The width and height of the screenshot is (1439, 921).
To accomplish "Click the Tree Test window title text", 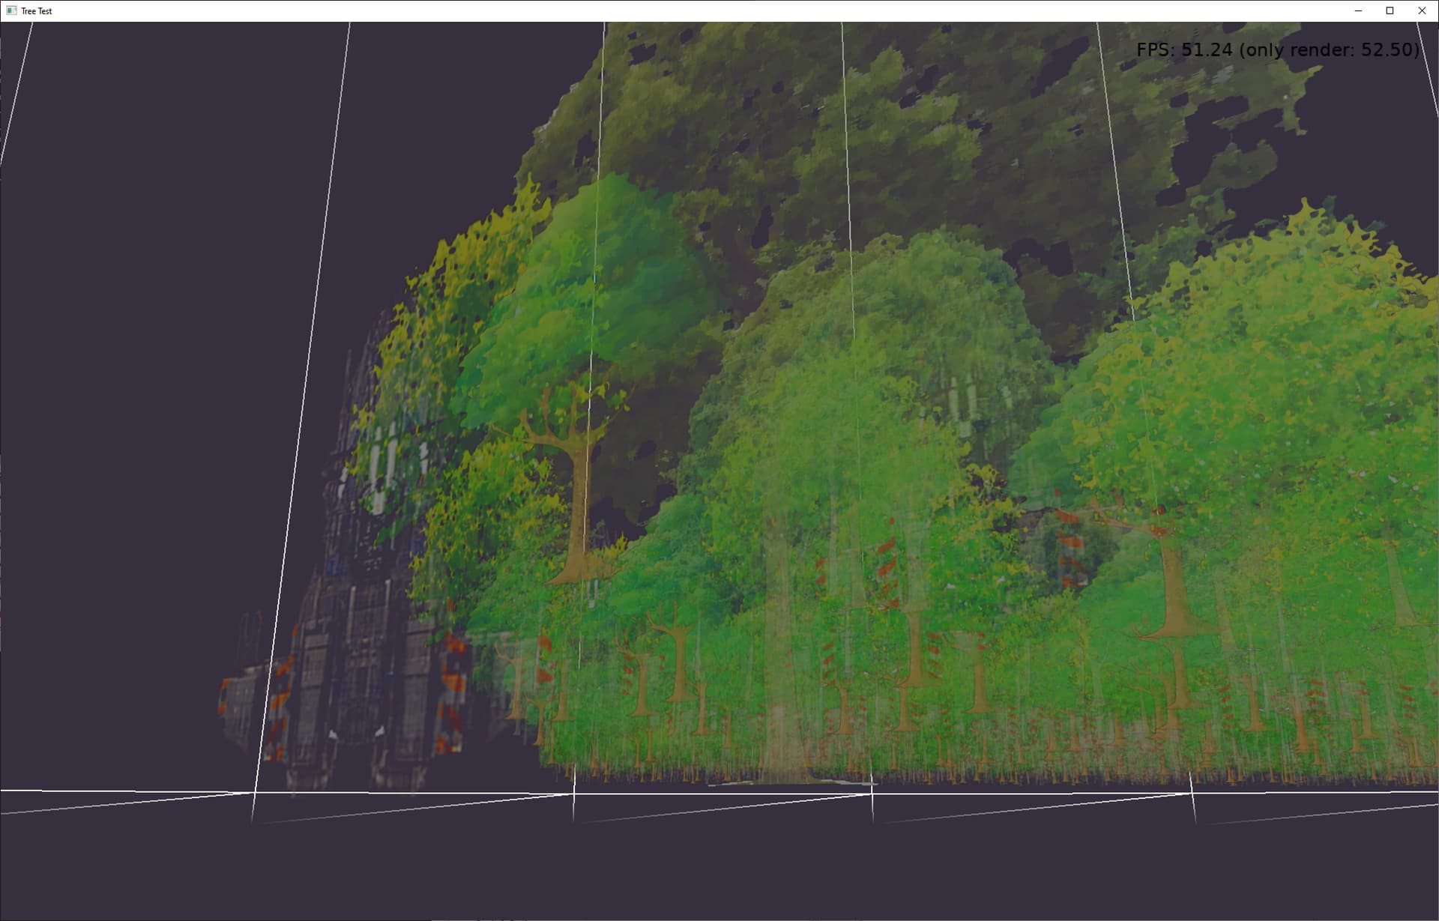I will click(x=37, y=11).
